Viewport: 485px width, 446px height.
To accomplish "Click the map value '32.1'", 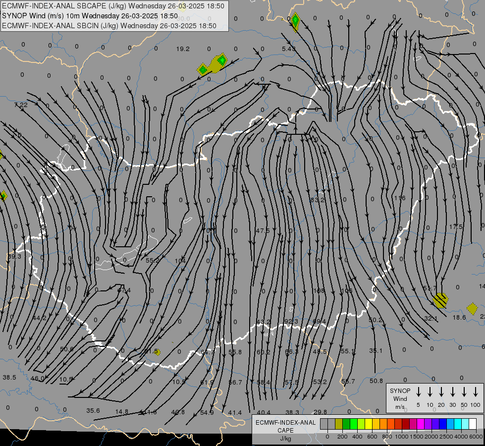I will point(431,319).
